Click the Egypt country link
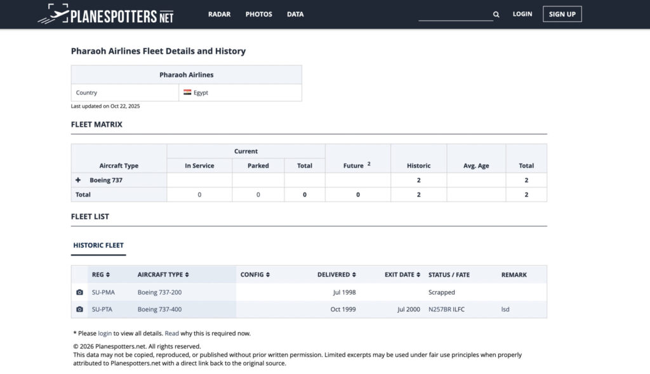This screenshot has height=374, width=650. coord(201,93)
